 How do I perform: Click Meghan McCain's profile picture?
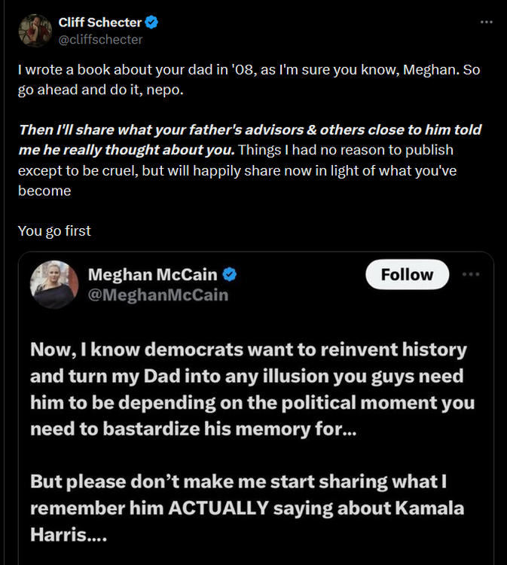pos(54,284)
